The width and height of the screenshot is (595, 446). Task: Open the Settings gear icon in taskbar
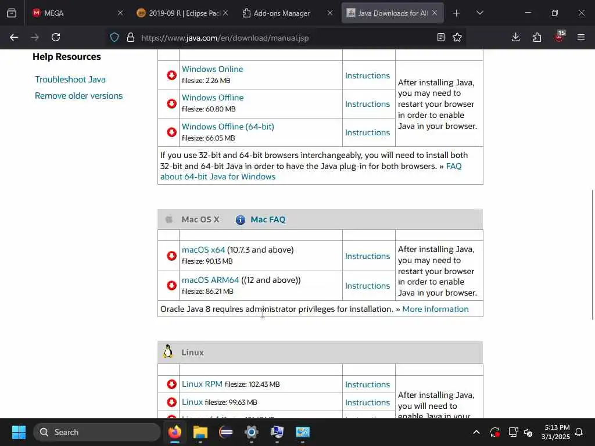251,432
